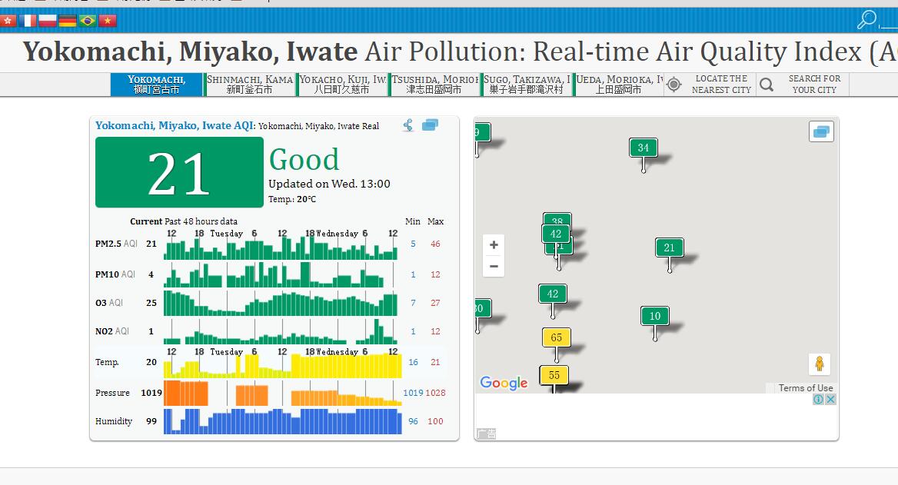This screenshot has height=485, width=898.
Task: Click the humidity max value 100
Action: (435, 421)
